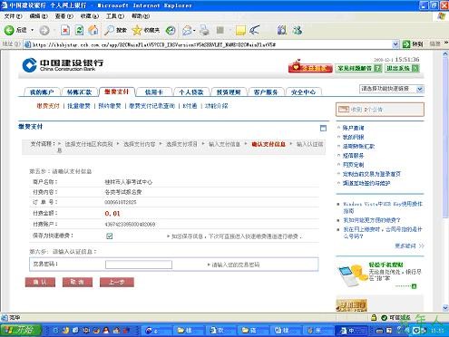The image size is (449, 337).
Task: Switch to the 信用卡 tab
Action: [x=154, y=92]
